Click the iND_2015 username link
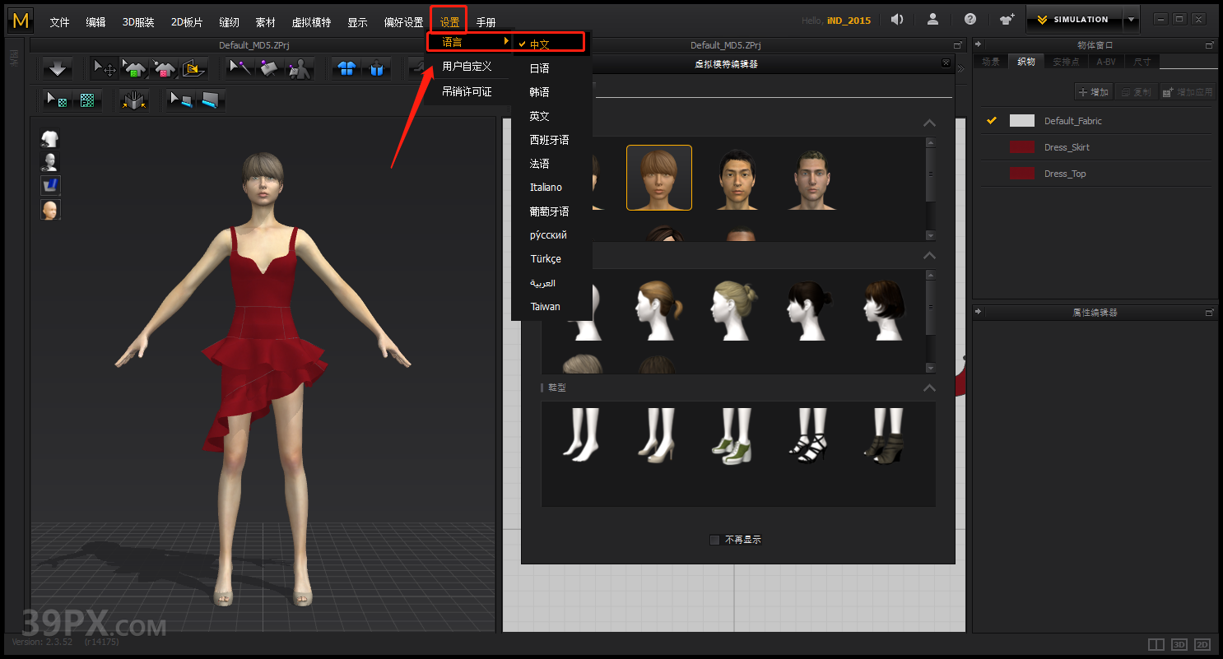The height and width of the screenshot is (659, 1223). [849, 21]
